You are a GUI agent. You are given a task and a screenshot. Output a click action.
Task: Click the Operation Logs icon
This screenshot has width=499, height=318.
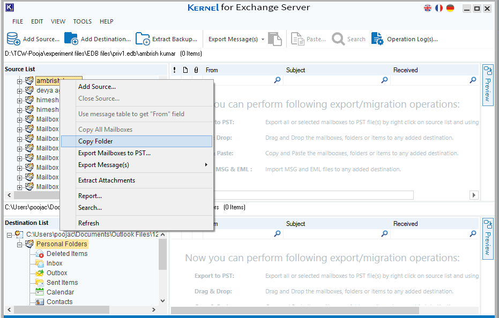[377, 39]
